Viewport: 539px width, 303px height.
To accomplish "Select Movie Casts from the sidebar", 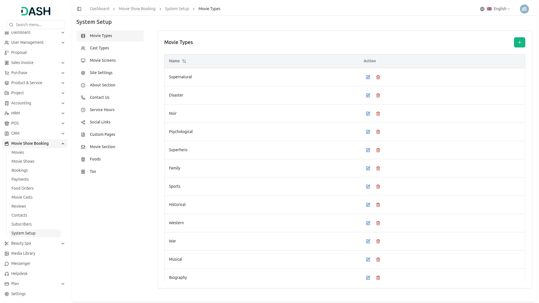I will click(22, 197).
